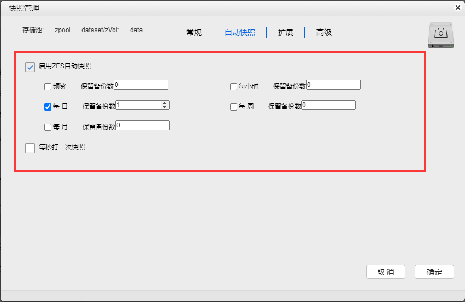Tick the 每周 snapshot checkbox
The height and width of the screenshot is (302, 465).
[x=234, y=107]
